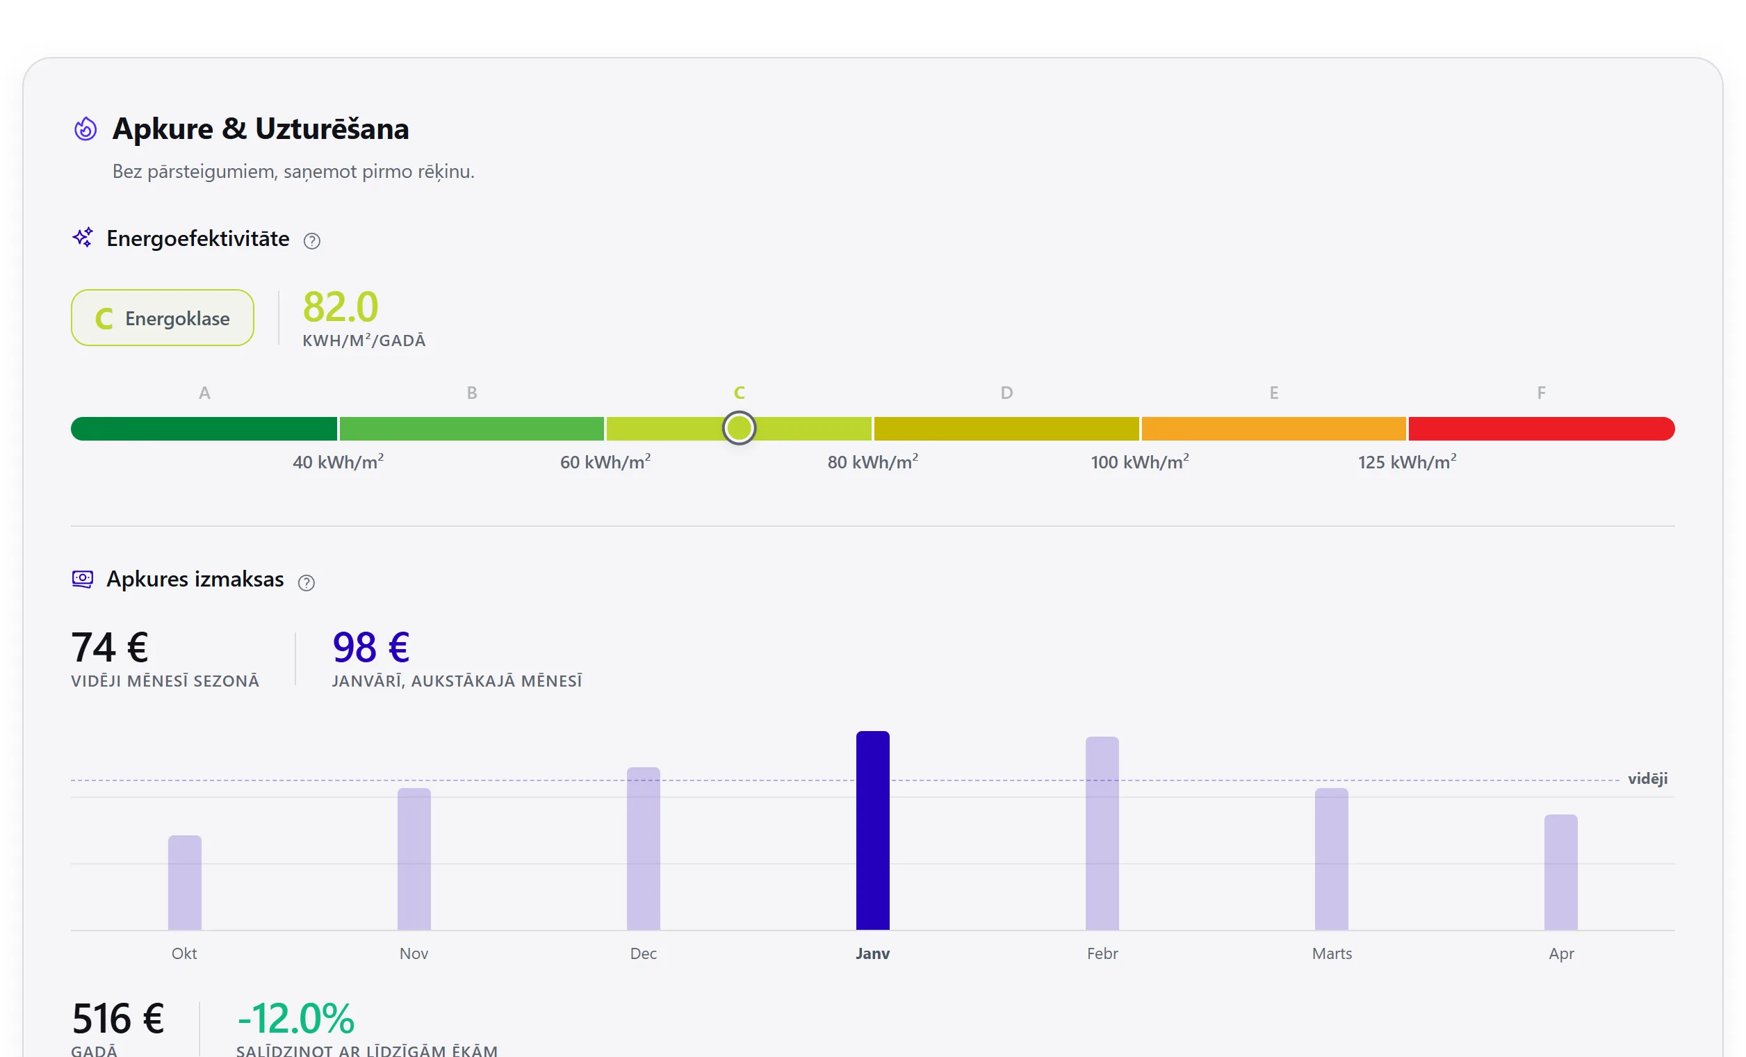Click the highlighted Janv heating cost bar

click(x=873, y=830)
